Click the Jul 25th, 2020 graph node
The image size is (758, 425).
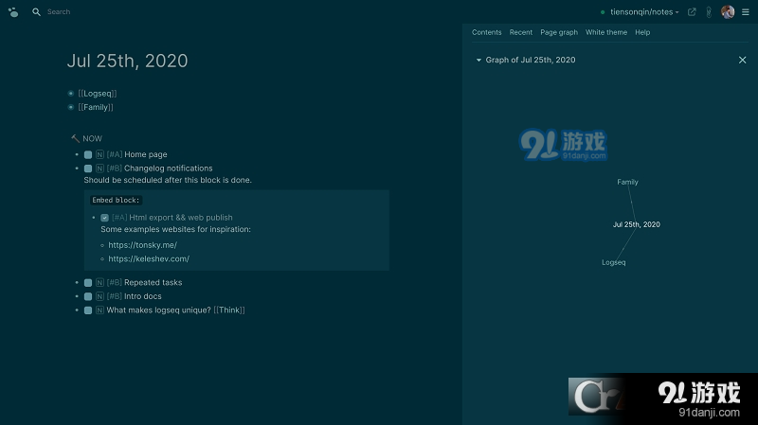pos(636,224)
